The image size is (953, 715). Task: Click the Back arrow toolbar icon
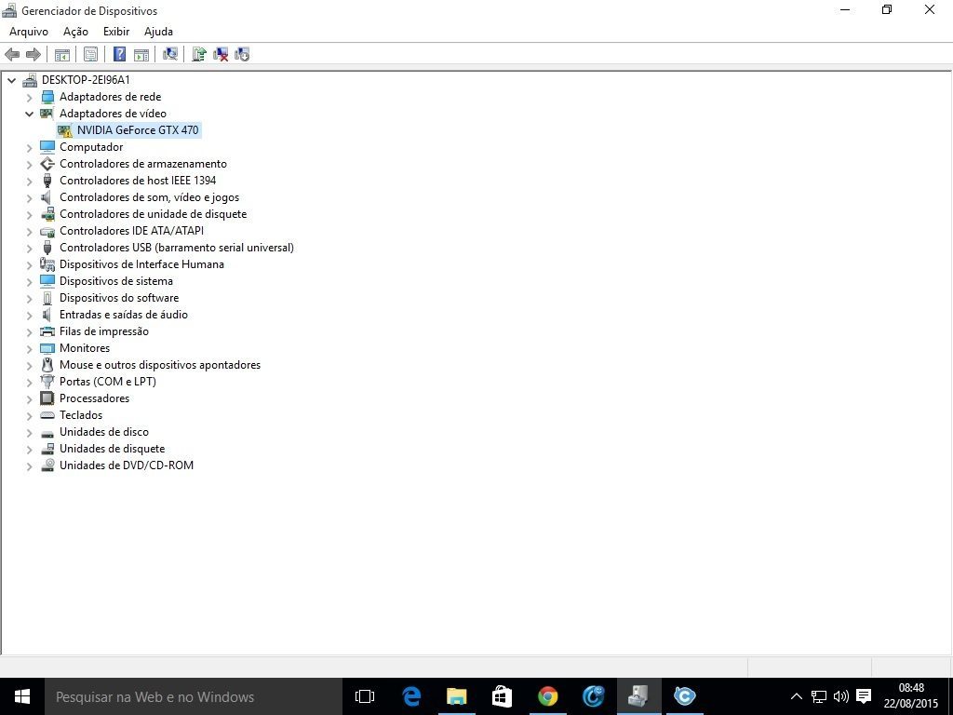12,55
